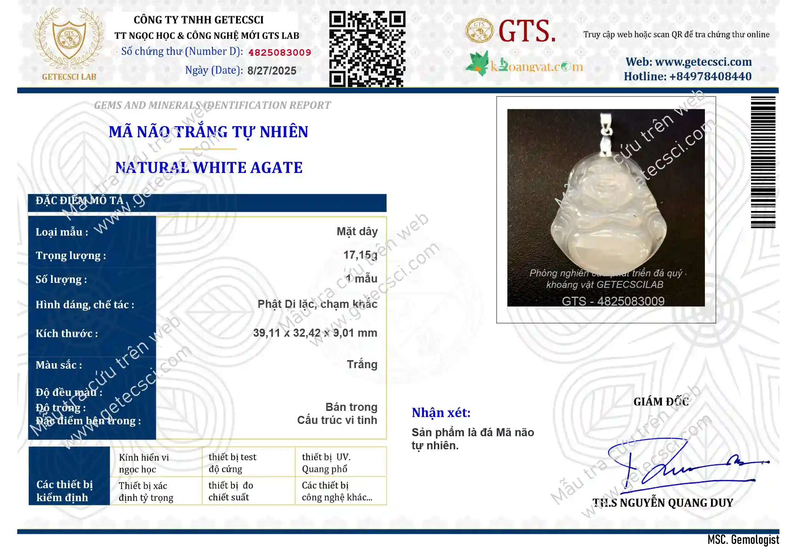This screenshot has height=550, width=796.
Task: Click the QR code in the header
Action: coord(367,49)
